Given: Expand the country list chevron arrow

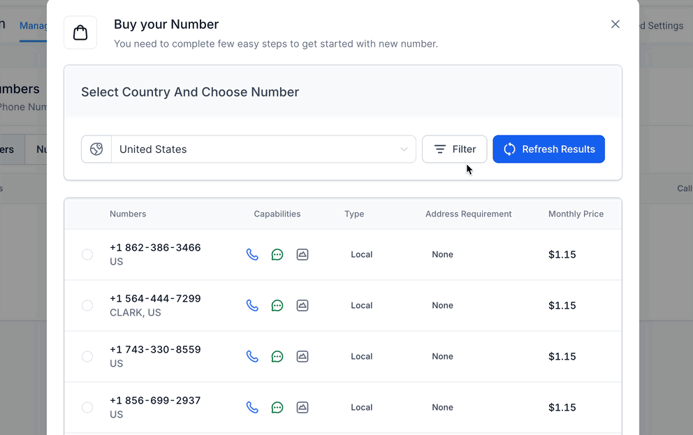Looking at the screenshot, I should pyautogui.click(x=404, y=149).
